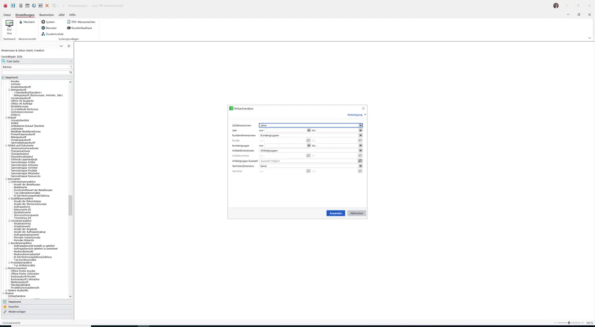This screenshot has height=327, width=595.
Task: Open the Zeitdimensionen dropdown
Action: (360, 125)
